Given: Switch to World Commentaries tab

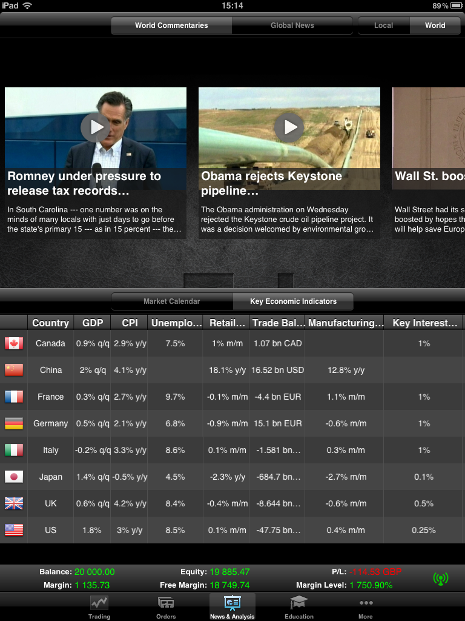Looking at the screenshot, I should [x=171, y=25].
